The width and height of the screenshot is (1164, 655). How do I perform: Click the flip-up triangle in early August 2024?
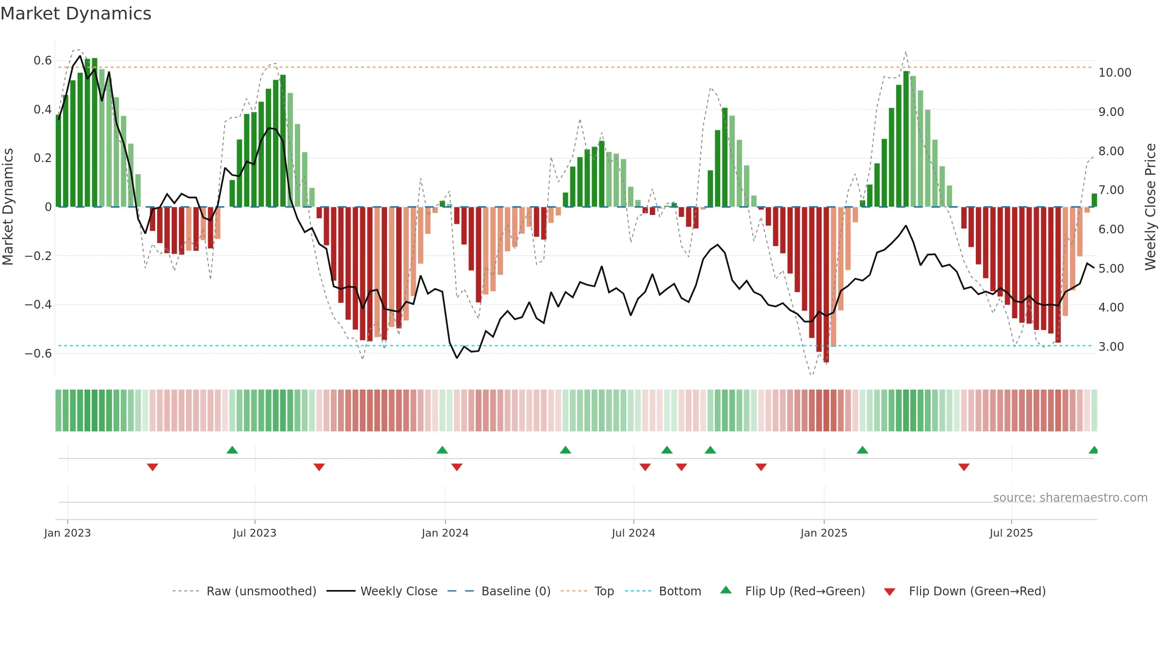click(667, 450)
